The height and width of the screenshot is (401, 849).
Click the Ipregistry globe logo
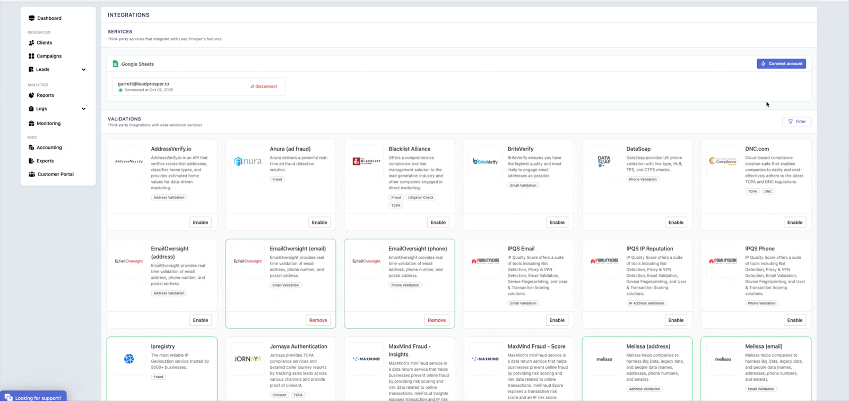(129, 359)
